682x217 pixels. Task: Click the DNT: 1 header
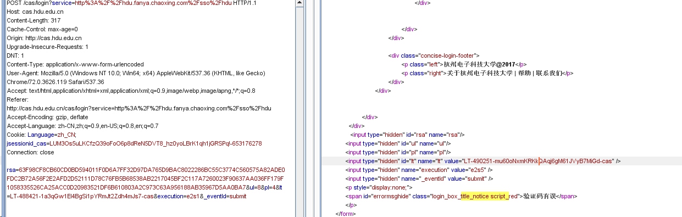[x=15, y=55]
